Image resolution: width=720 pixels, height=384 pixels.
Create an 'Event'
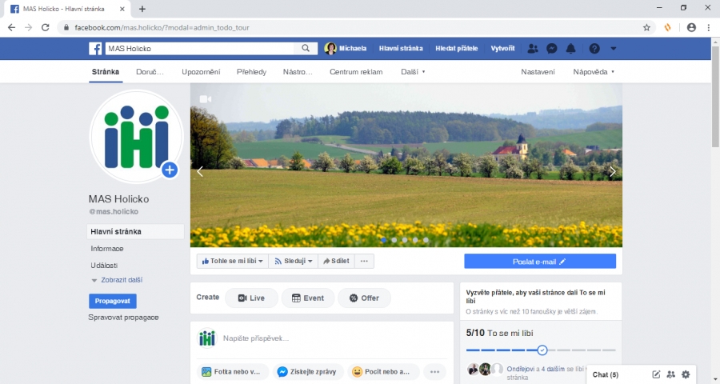click(x=308, y=298)
